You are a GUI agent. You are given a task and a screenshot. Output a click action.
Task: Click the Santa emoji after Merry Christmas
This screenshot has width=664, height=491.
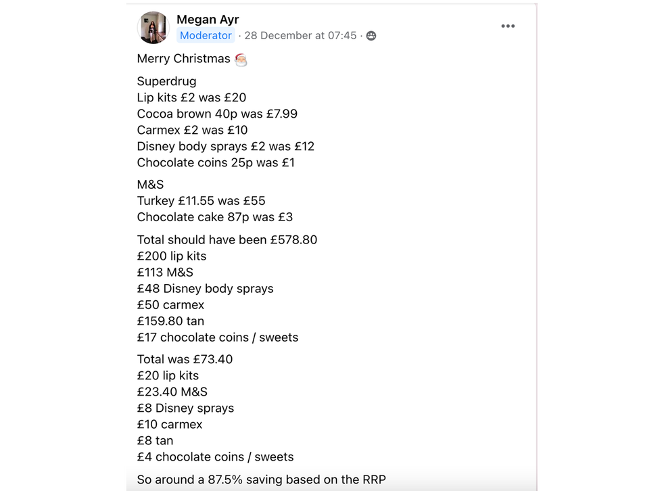pos(241,60)
